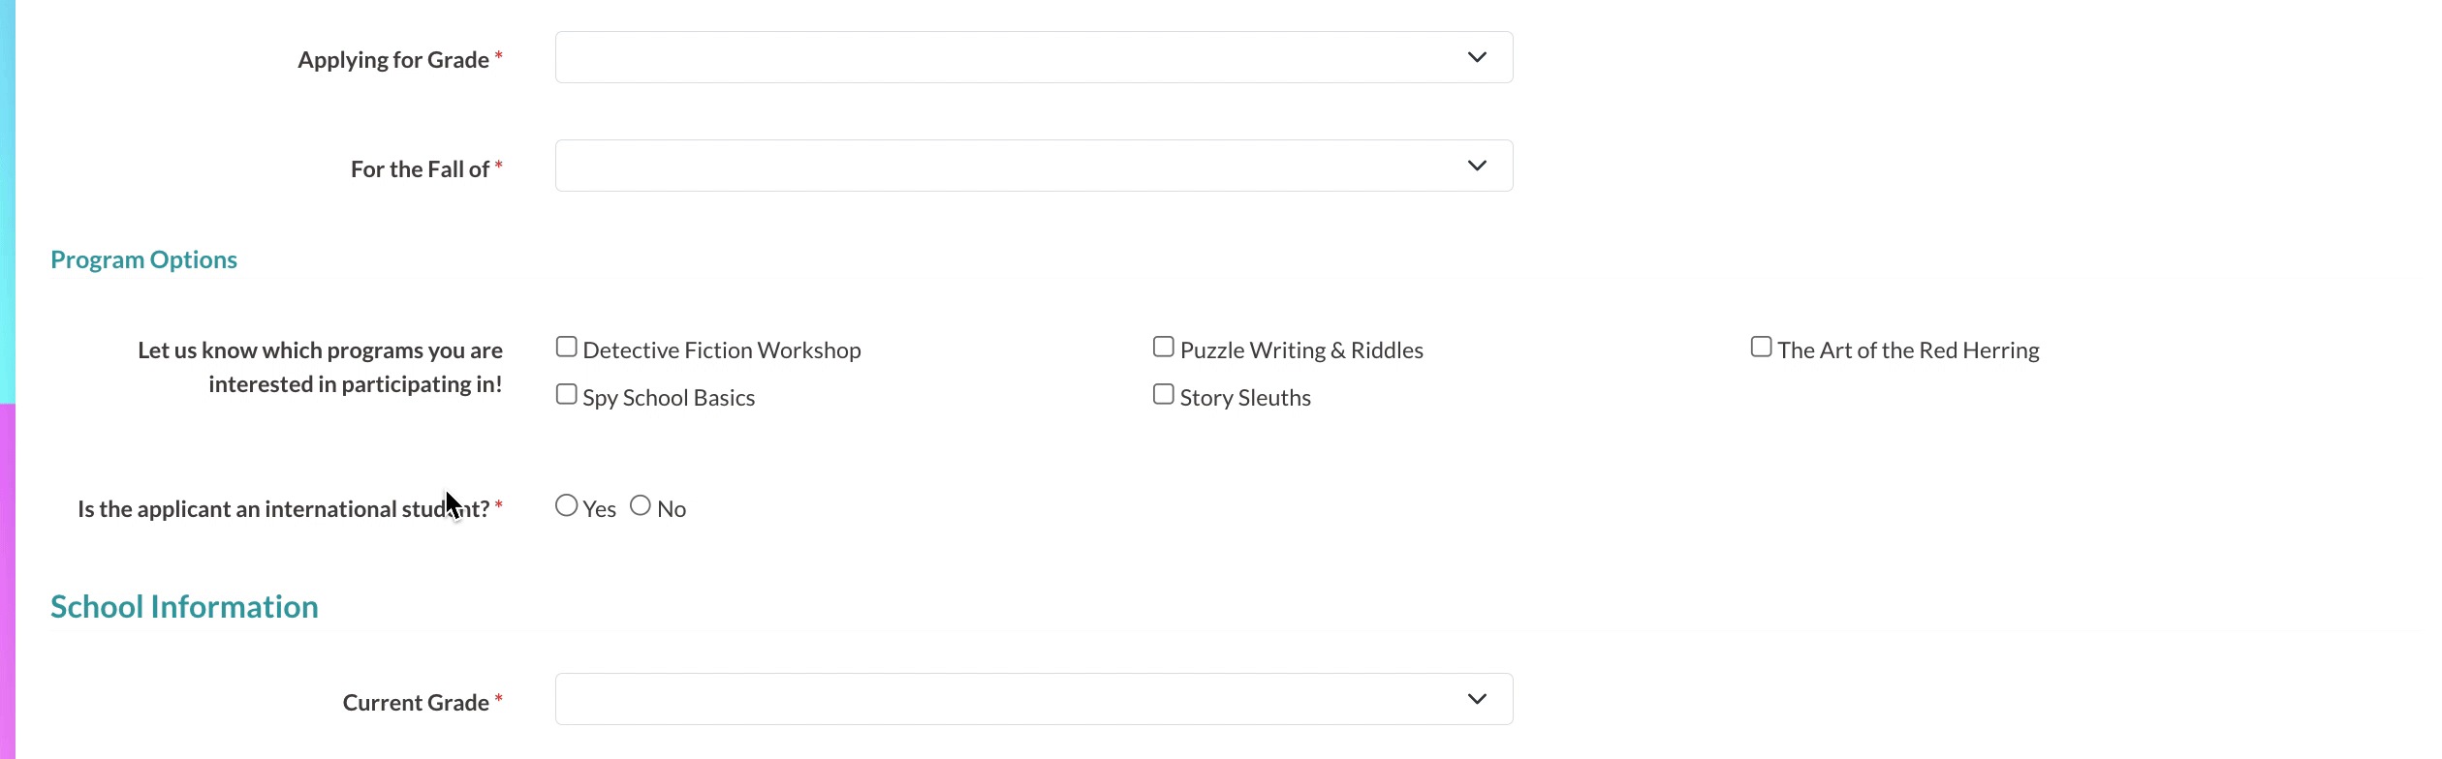The image size is (2442, 759).
Task: Click the chevron arrow in Current Grade field
Action: click(1476, 699)
